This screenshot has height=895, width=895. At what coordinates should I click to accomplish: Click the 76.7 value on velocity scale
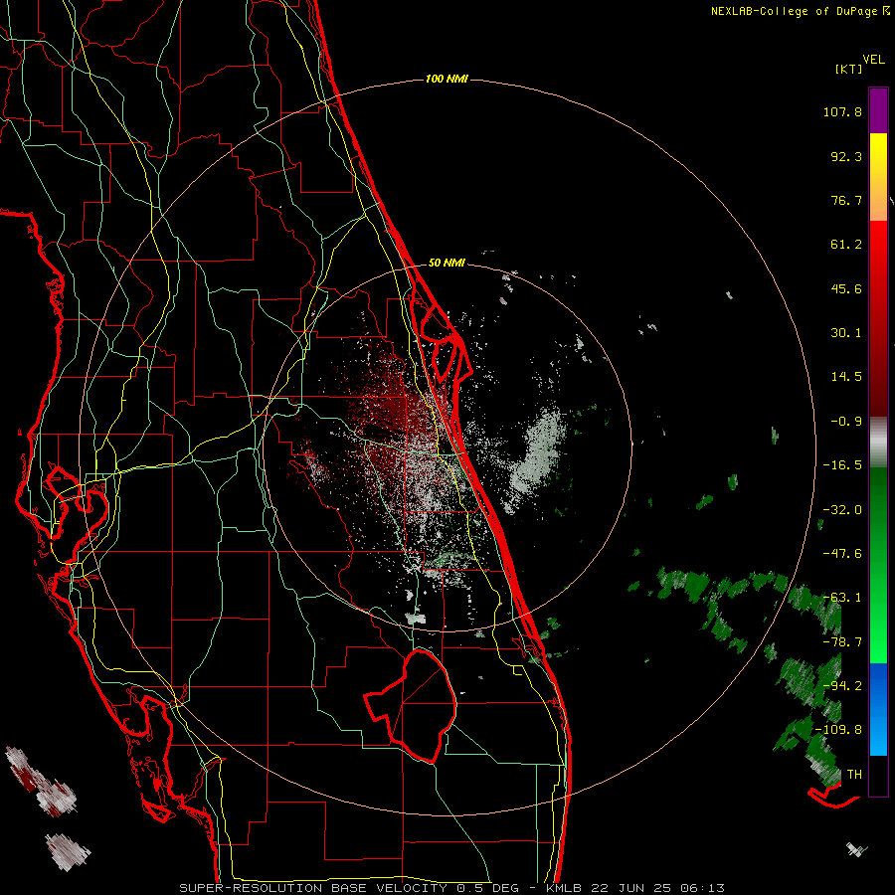click(x=846, y=200)
